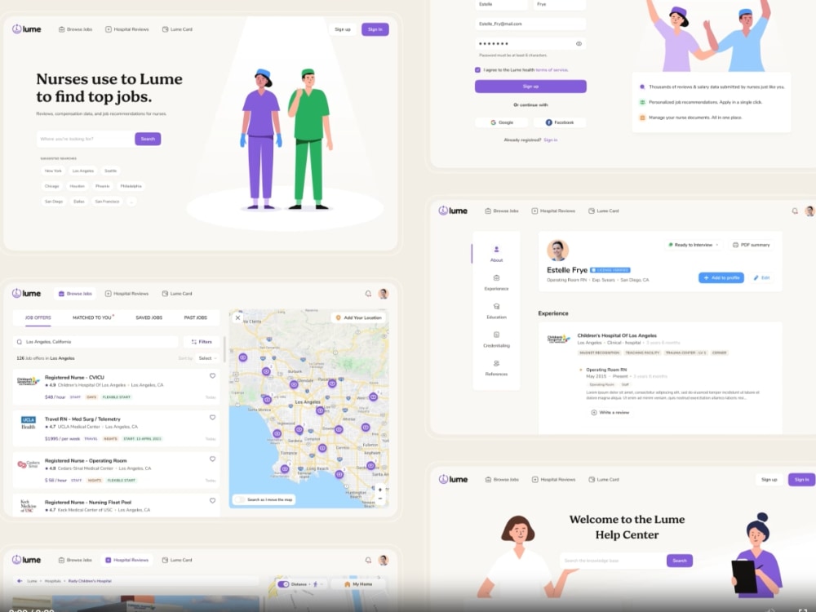Select the 'San Francisco' suggested search chip
This screenshot has height=612, width=816.
click(x=107, y=202)
